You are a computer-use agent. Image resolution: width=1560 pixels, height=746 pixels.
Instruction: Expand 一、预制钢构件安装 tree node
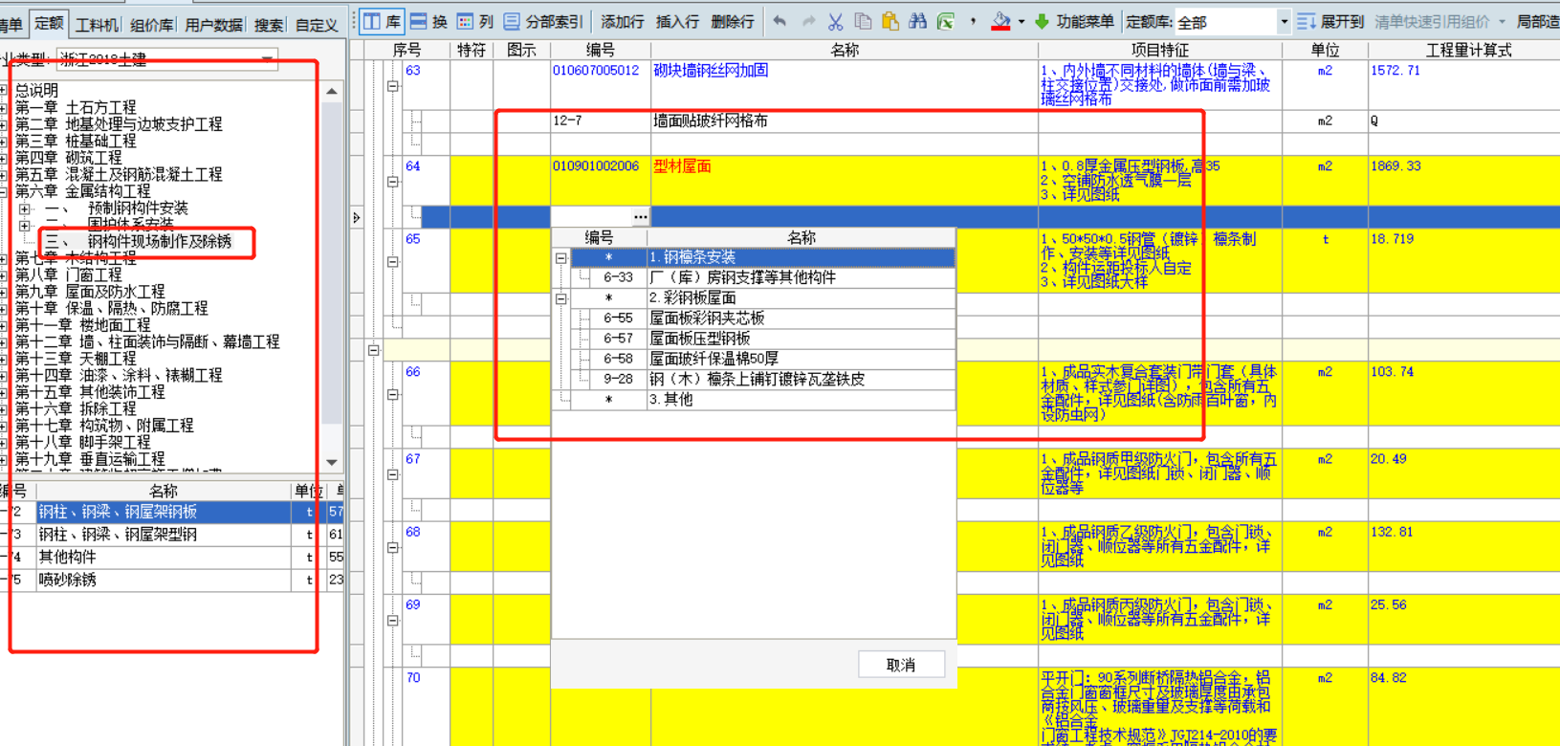[25, 208]
